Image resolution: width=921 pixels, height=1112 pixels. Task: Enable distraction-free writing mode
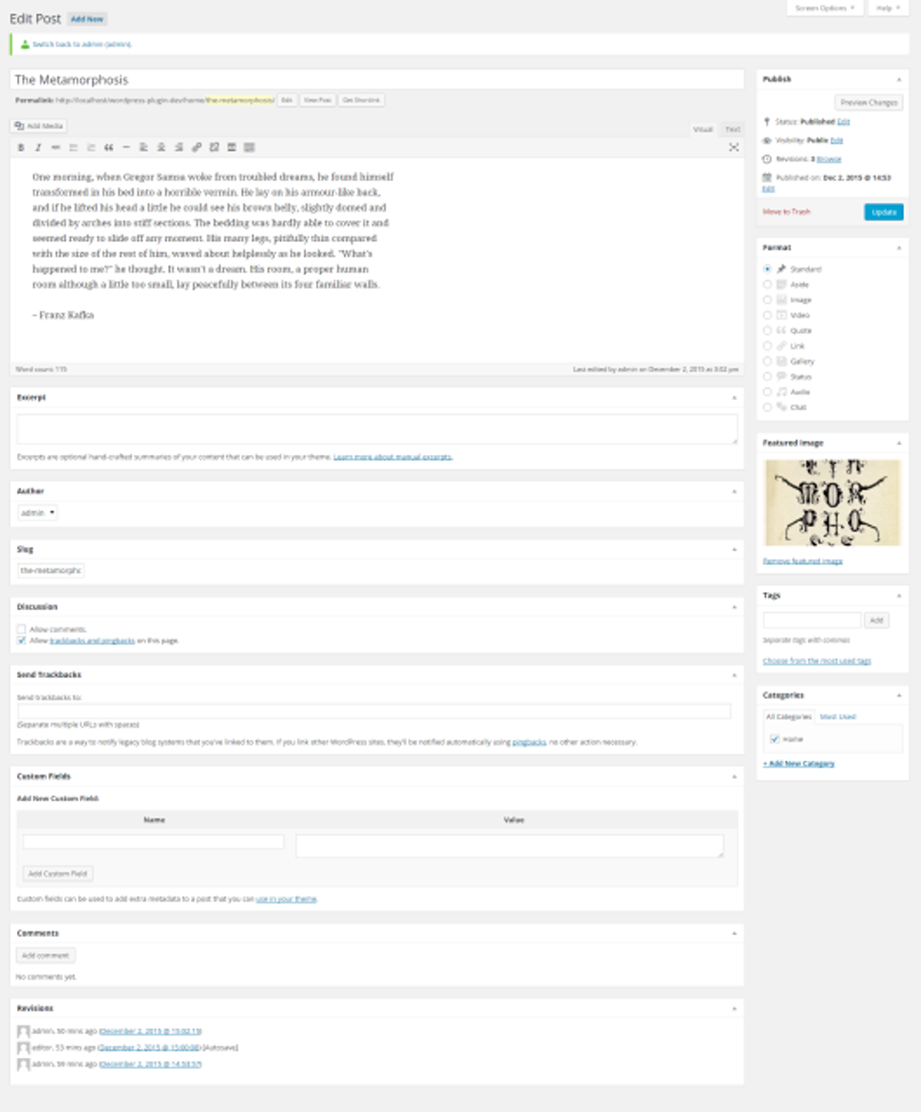733,147
